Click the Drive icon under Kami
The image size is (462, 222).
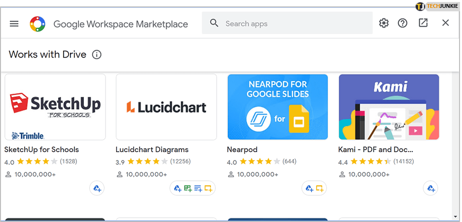(x=430, y=188)
